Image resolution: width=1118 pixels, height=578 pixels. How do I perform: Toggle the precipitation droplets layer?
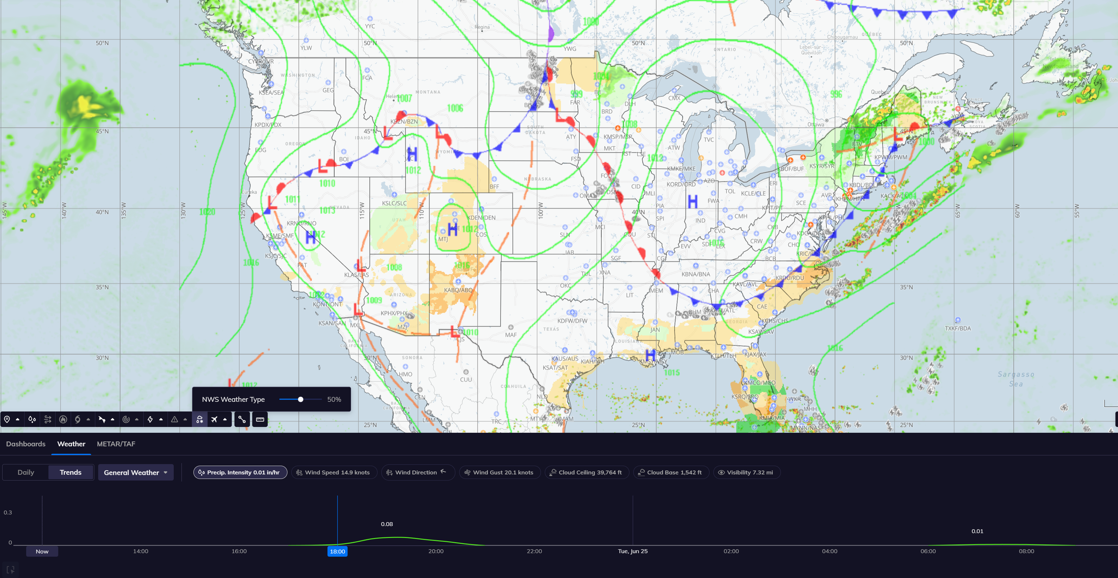click(32, 419)
